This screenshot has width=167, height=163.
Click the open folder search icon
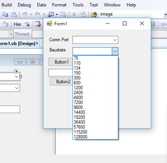(x=94, y=14)
